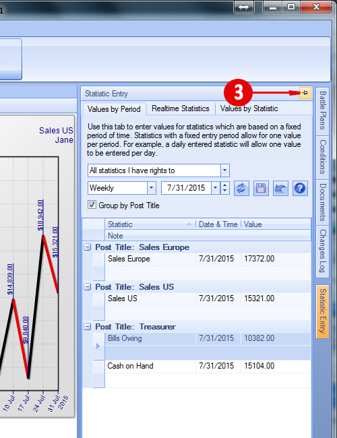Click the save floppy disk icon
Image resolution: width=337 pixels, height=438 pixels.
(x=261, y=188)
